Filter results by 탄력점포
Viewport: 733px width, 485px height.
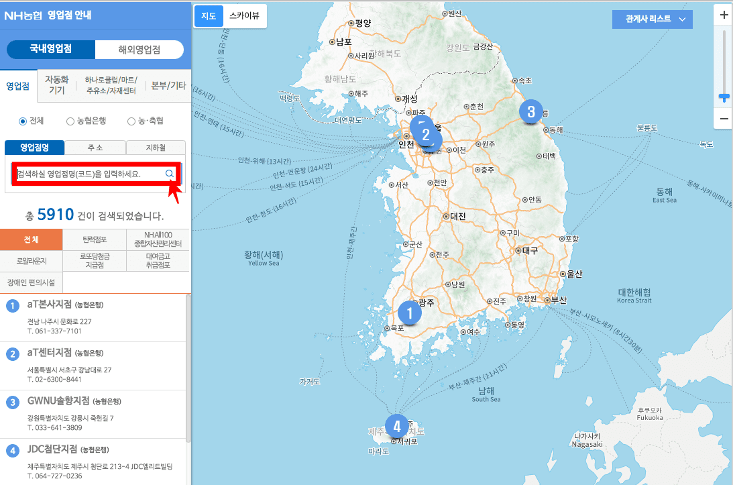point(95,239)
